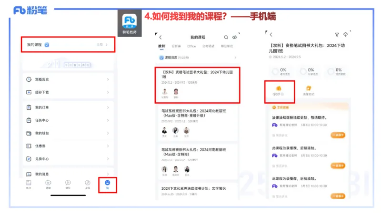Tap first teacher avatar in 河南教基班 card
Screen dimensions: 381x214
(x=164, y=169)
